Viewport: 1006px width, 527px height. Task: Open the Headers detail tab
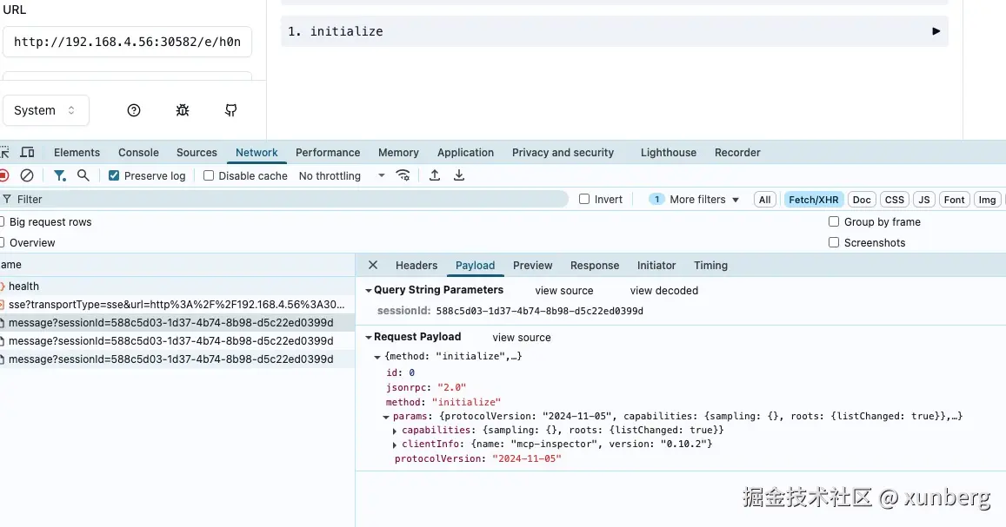tap(416, 265)
